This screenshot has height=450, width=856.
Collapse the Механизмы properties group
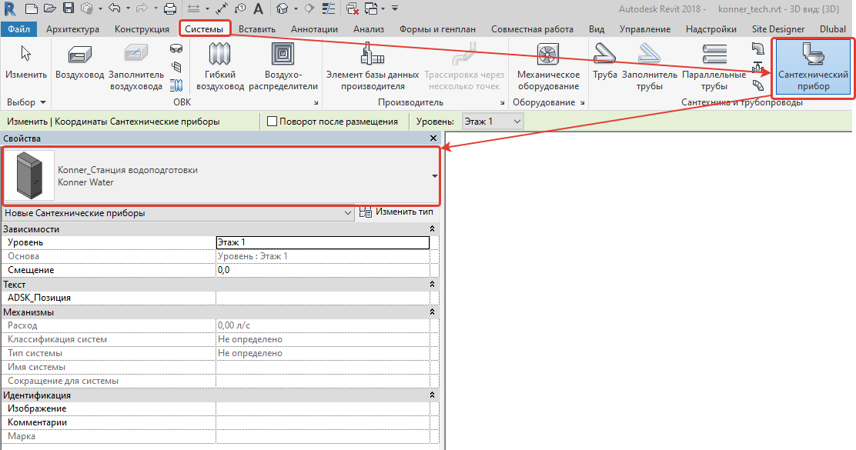[432, 312]
